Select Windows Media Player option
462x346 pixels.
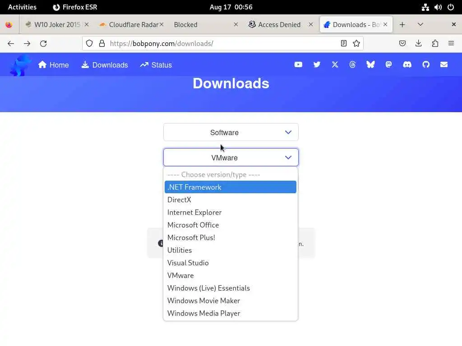pos(231,314)
